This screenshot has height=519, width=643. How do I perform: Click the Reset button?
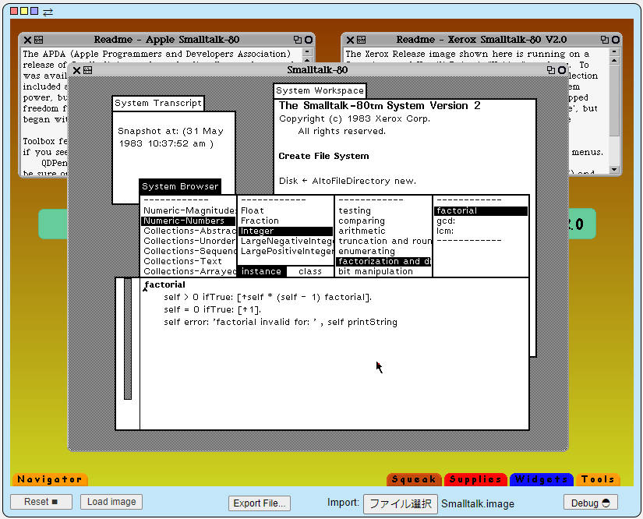click(41, 502)
